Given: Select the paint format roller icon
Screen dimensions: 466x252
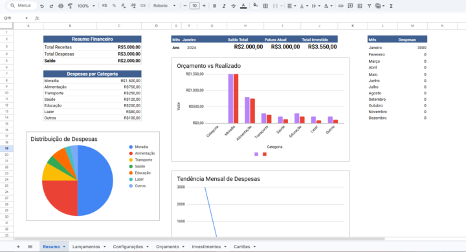Looking at the screenshot, I should tap(70, 6).
